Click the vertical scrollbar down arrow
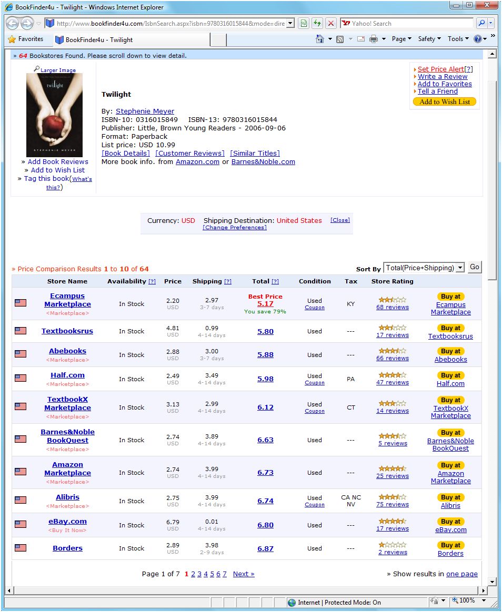The height and width of the screenshot is (612, 502). tap(492, 582)
